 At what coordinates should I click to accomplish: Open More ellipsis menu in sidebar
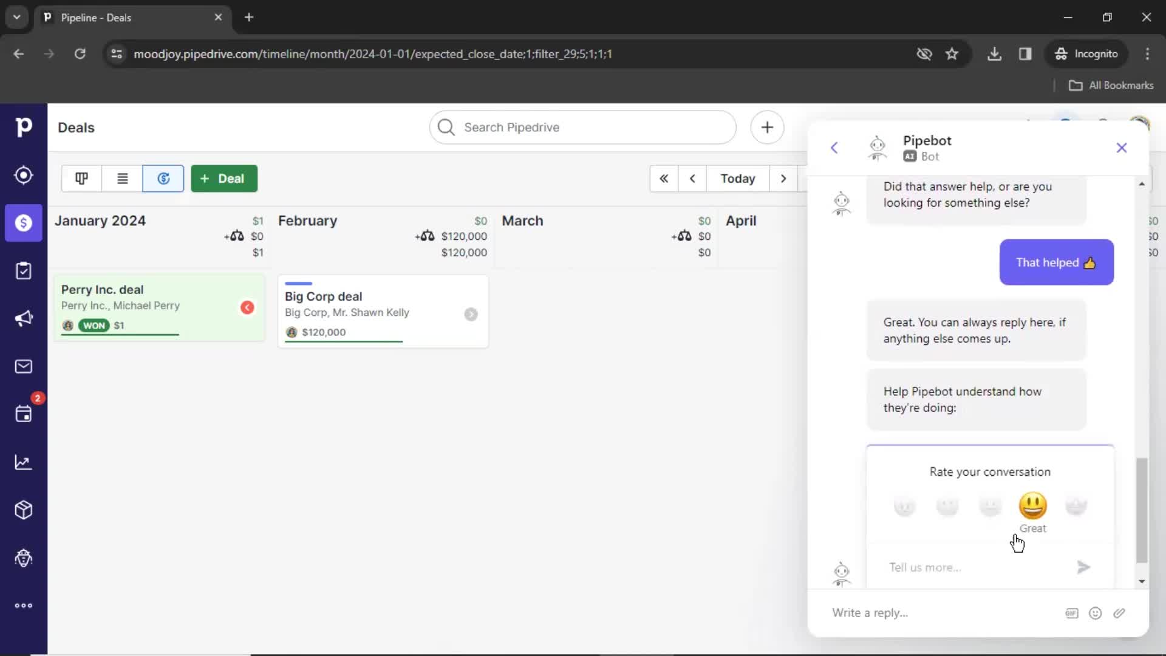[x=23, y=606]
